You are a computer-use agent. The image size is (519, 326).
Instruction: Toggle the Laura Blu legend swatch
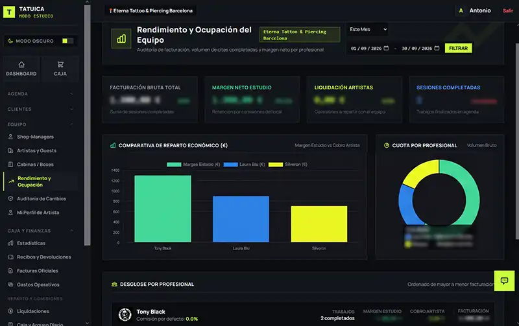coord(231,165)
